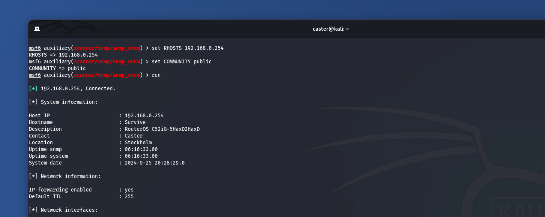The image size is (545, 217).
Task: Click the Location value Stockholm
Action: click(138, 142)
